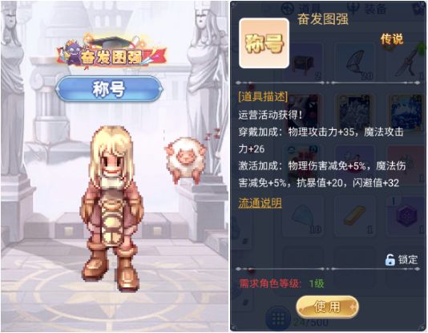428x333 pixels.
Task: Select the purple hexagon cube item
Action: coord(406,215)
